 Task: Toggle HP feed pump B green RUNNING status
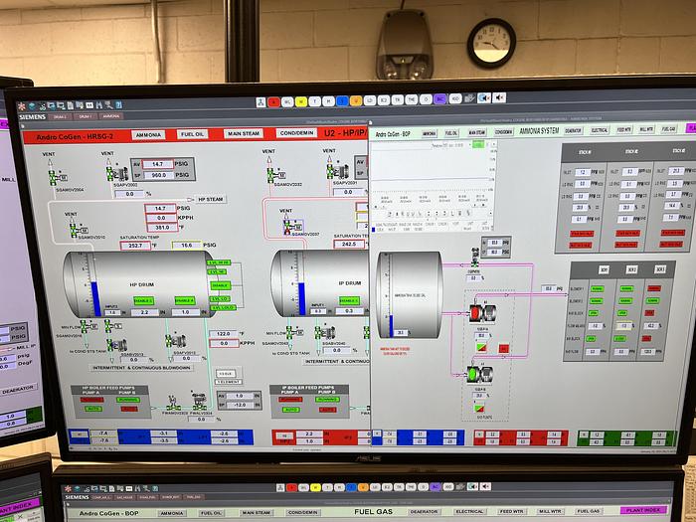(127, 400)
